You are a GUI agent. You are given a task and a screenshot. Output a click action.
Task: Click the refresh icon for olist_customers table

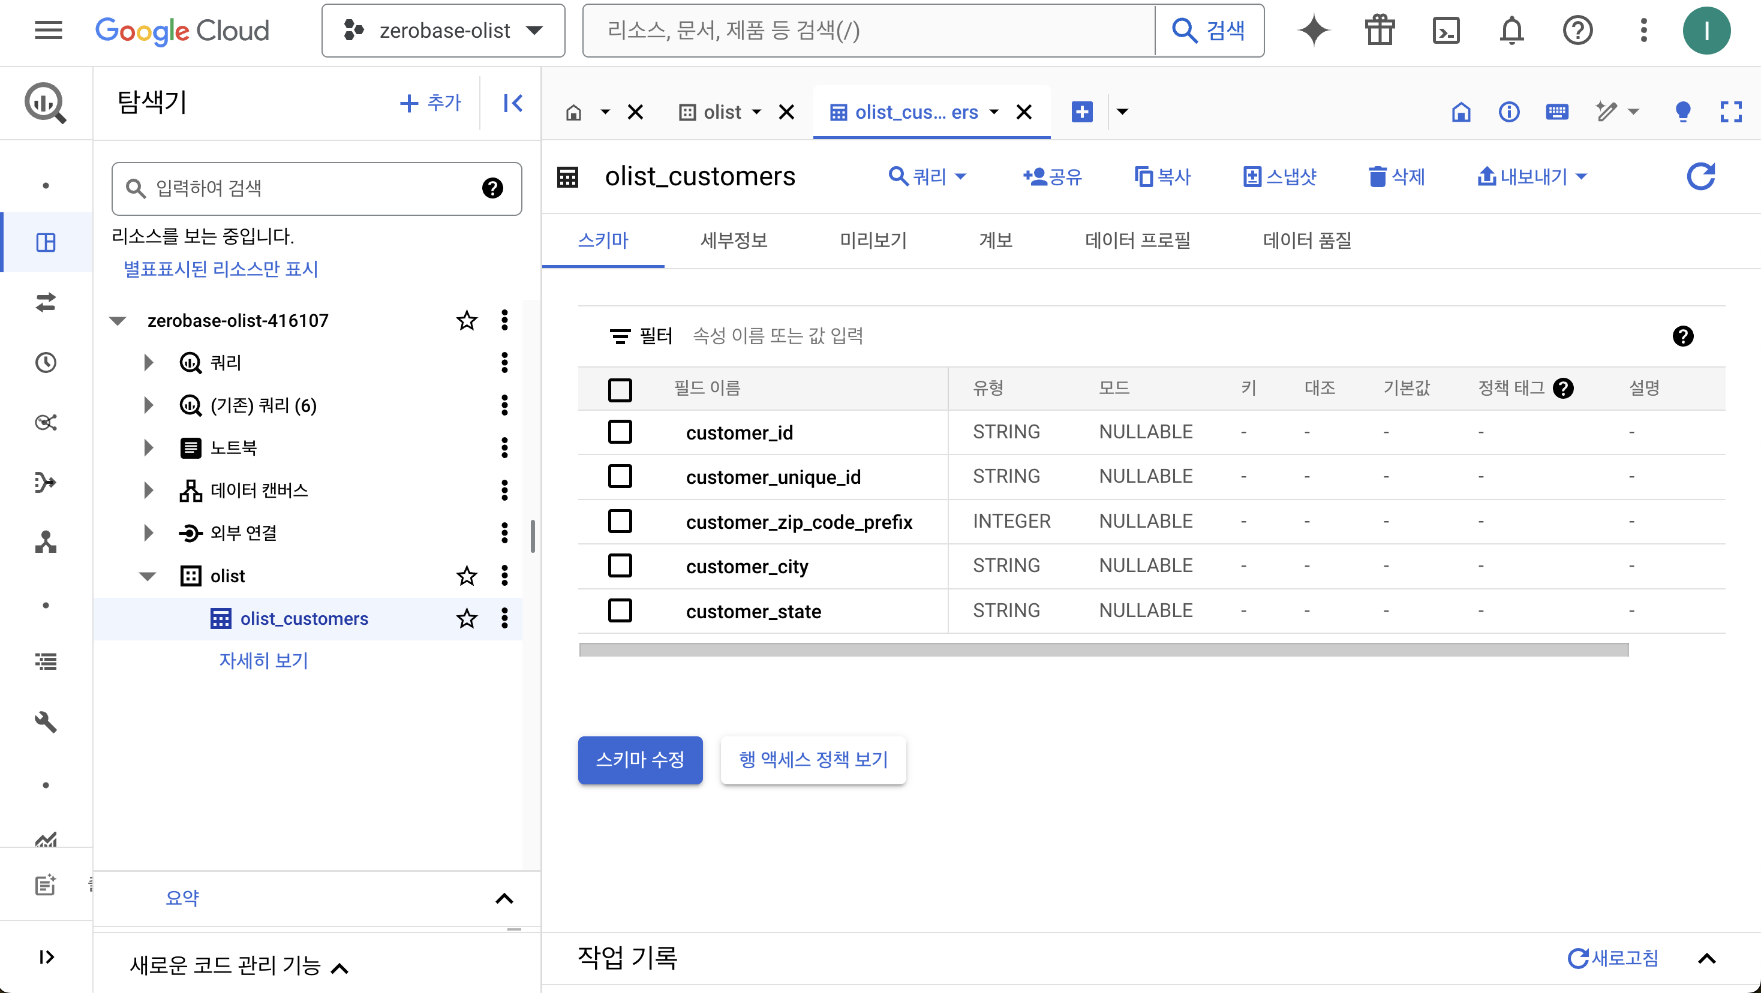point(1700,176)
